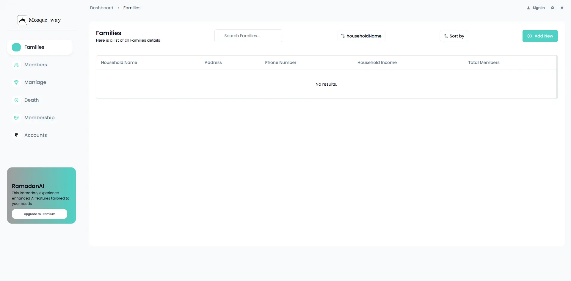Select the Members icon in sidebar
The width and height of the screenshot is (571, 281).
coord(16,65)
